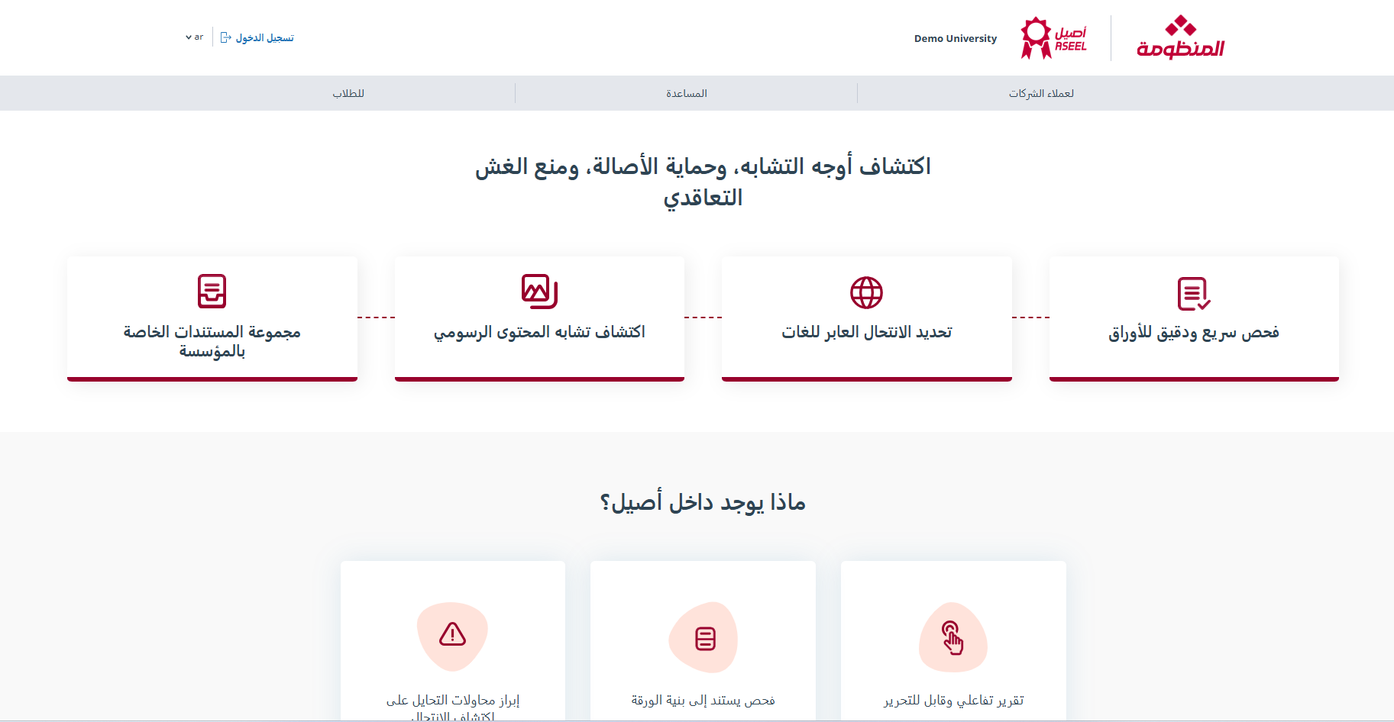
Task: Click the login arrow icon
Action: coord(225,37)
